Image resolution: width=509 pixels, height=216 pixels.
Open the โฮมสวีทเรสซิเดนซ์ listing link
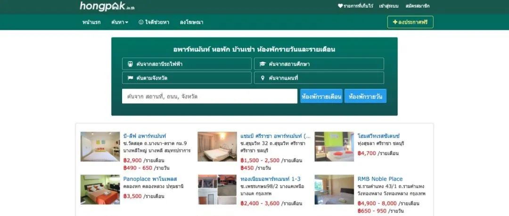[378, 136]
